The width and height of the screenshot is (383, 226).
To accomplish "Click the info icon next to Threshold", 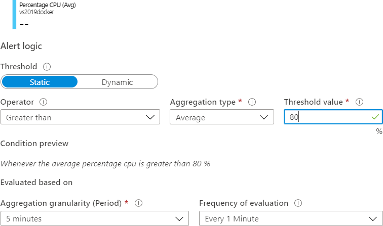I will tap(47, 66).
